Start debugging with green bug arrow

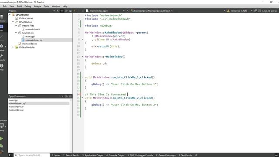click(x=1, y=146)
